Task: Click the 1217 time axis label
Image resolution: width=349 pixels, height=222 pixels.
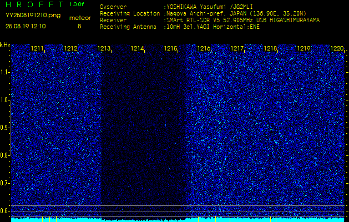Action: (x=237, y=48)
